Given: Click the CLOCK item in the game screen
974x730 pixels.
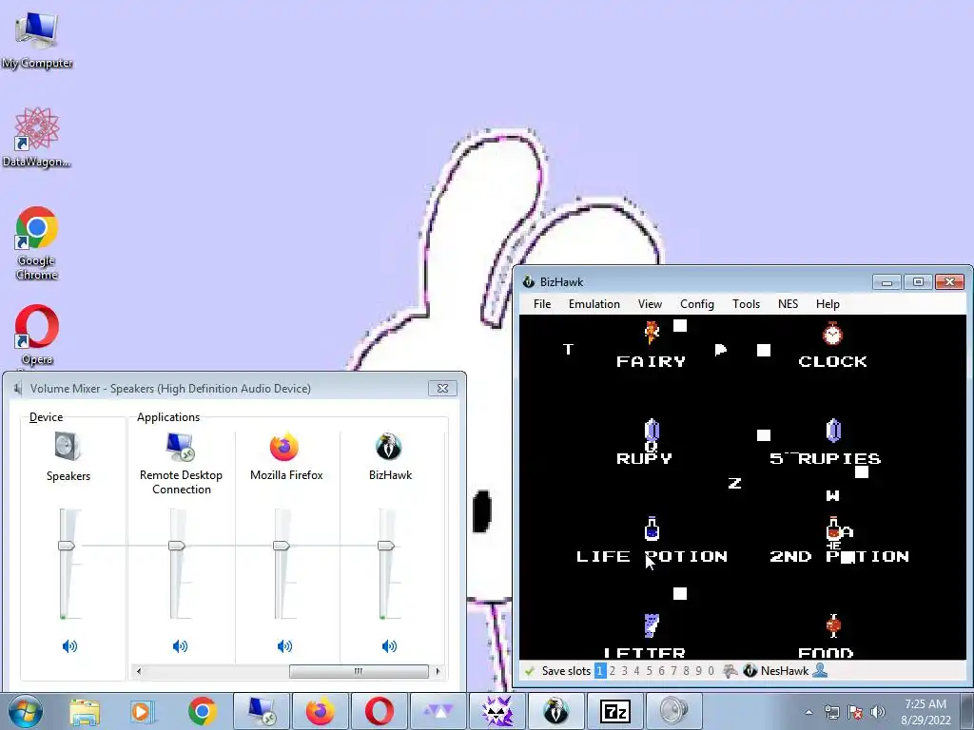Looking at the screenshot, I should point(832,334).
